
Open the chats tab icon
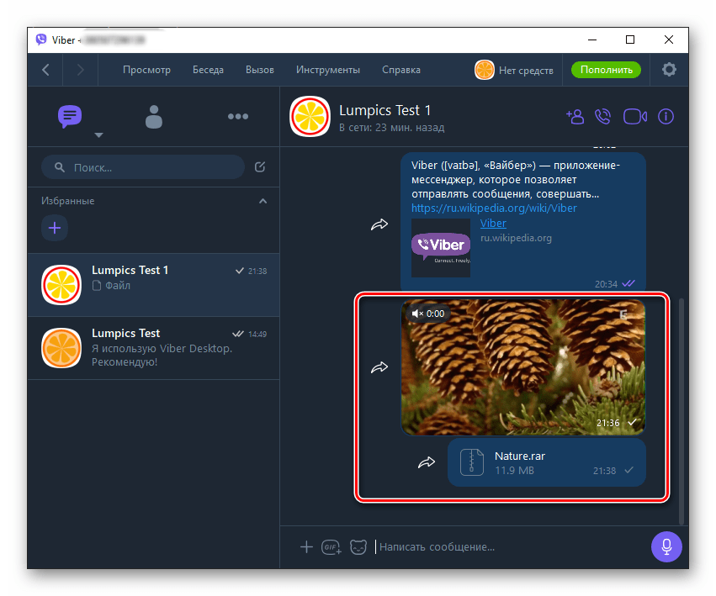69,116
